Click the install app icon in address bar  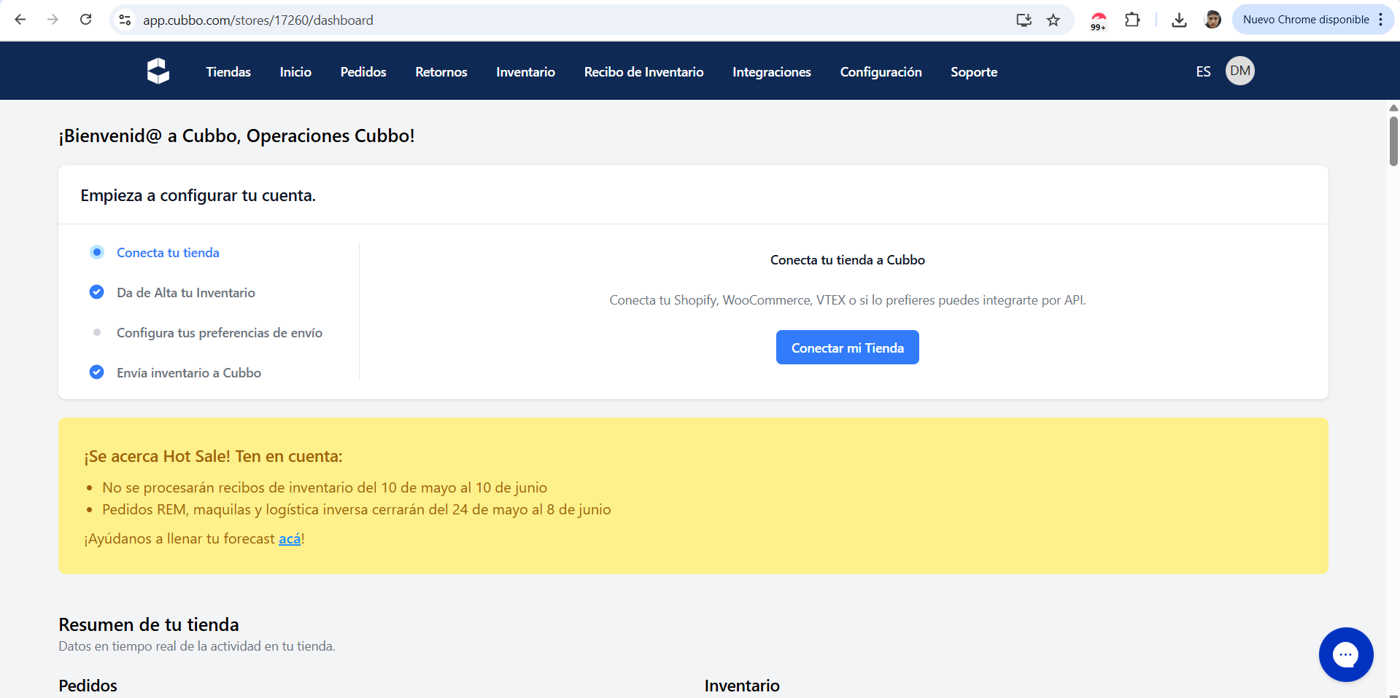1024,20
